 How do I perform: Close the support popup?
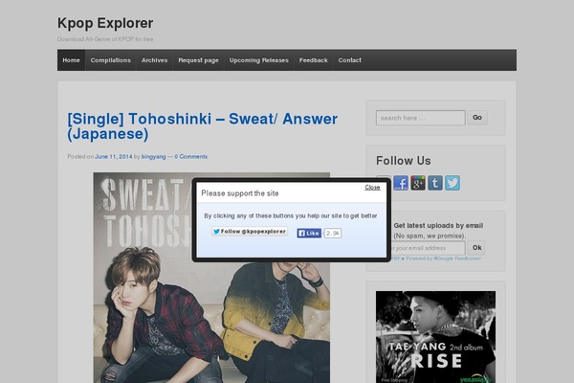(x=372, y=188)
